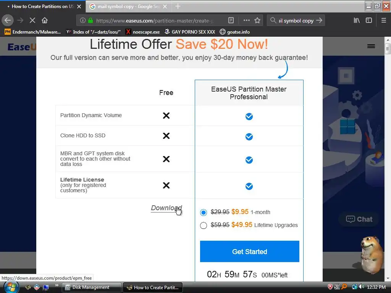This screenshot has width=391, height=293.
Task: Switch to How to Create Partitions tab
Action: pos(43,6)
